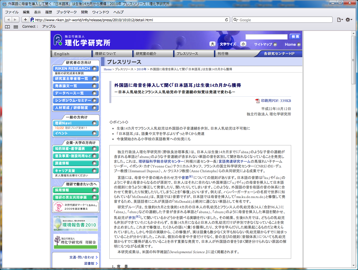This screenshot has height=270, width=358.
Task: Click the site search input field
Action: click(266, 37)
